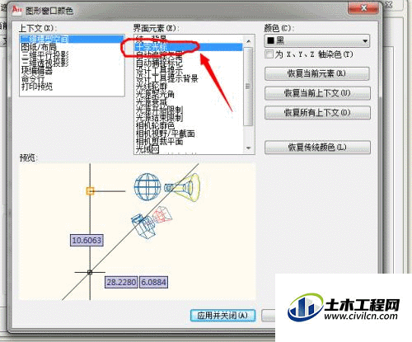The width and height of the screenshot is (412, 342).
Task: Click interface element list scroll-up arrow
Action: pyautogui.click(x=249, y=41)
